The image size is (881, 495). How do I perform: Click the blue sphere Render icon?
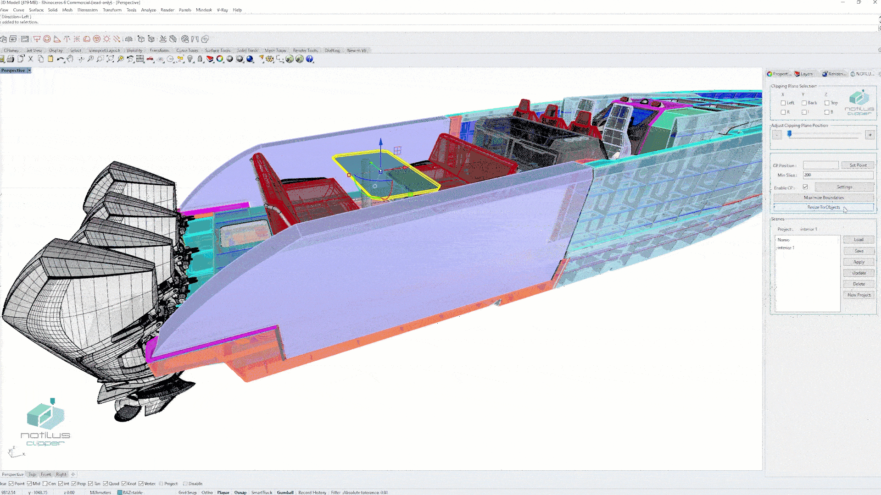point(250,59)
